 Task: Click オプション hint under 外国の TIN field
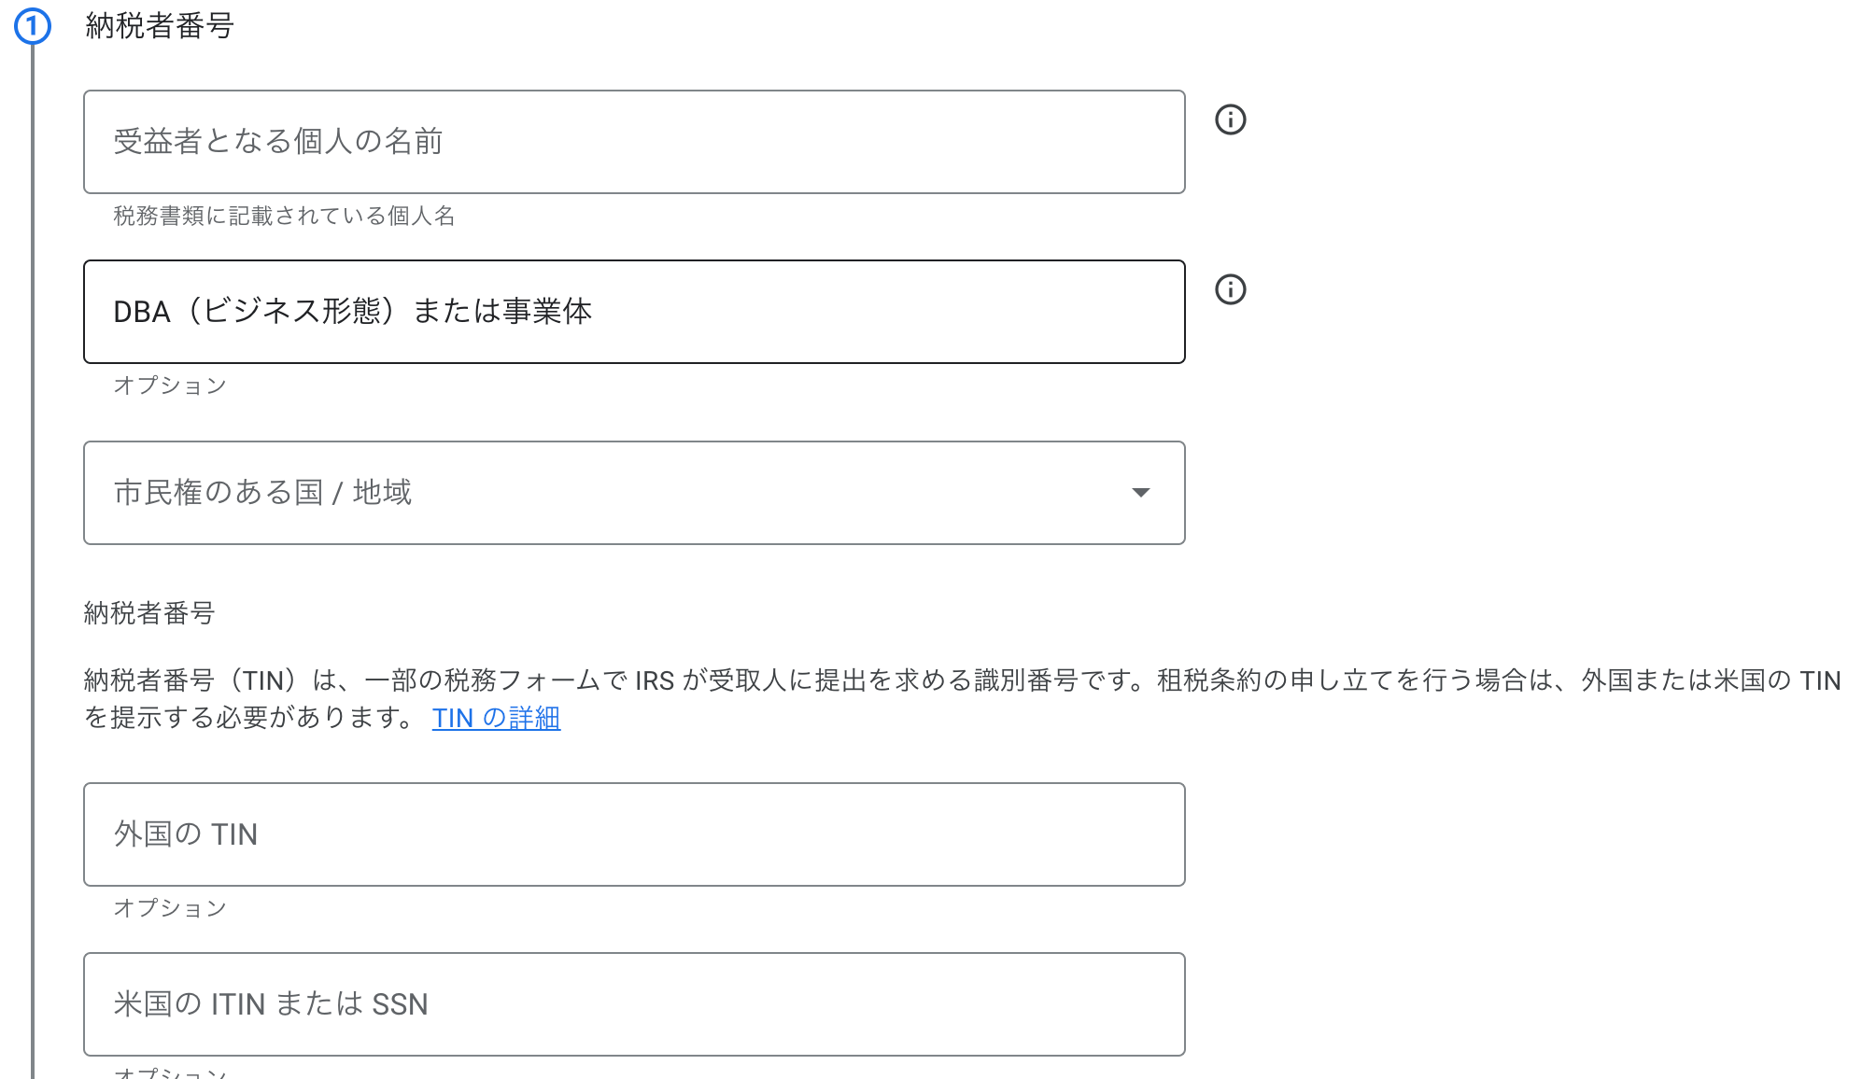click(x=170, y=908)
